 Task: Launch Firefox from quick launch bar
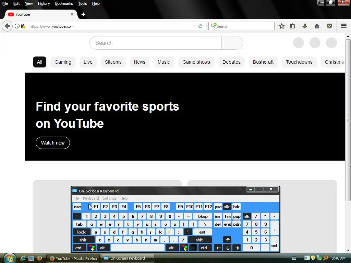(39, 258)
